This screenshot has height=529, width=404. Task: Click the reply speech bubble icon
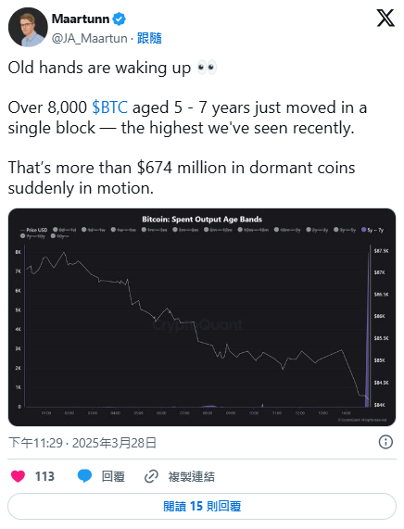84,476
